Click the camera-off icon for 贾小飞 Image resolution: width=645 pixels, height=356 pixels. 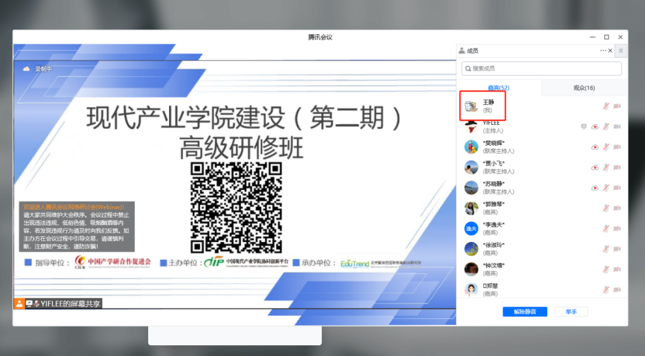[617, 167]
